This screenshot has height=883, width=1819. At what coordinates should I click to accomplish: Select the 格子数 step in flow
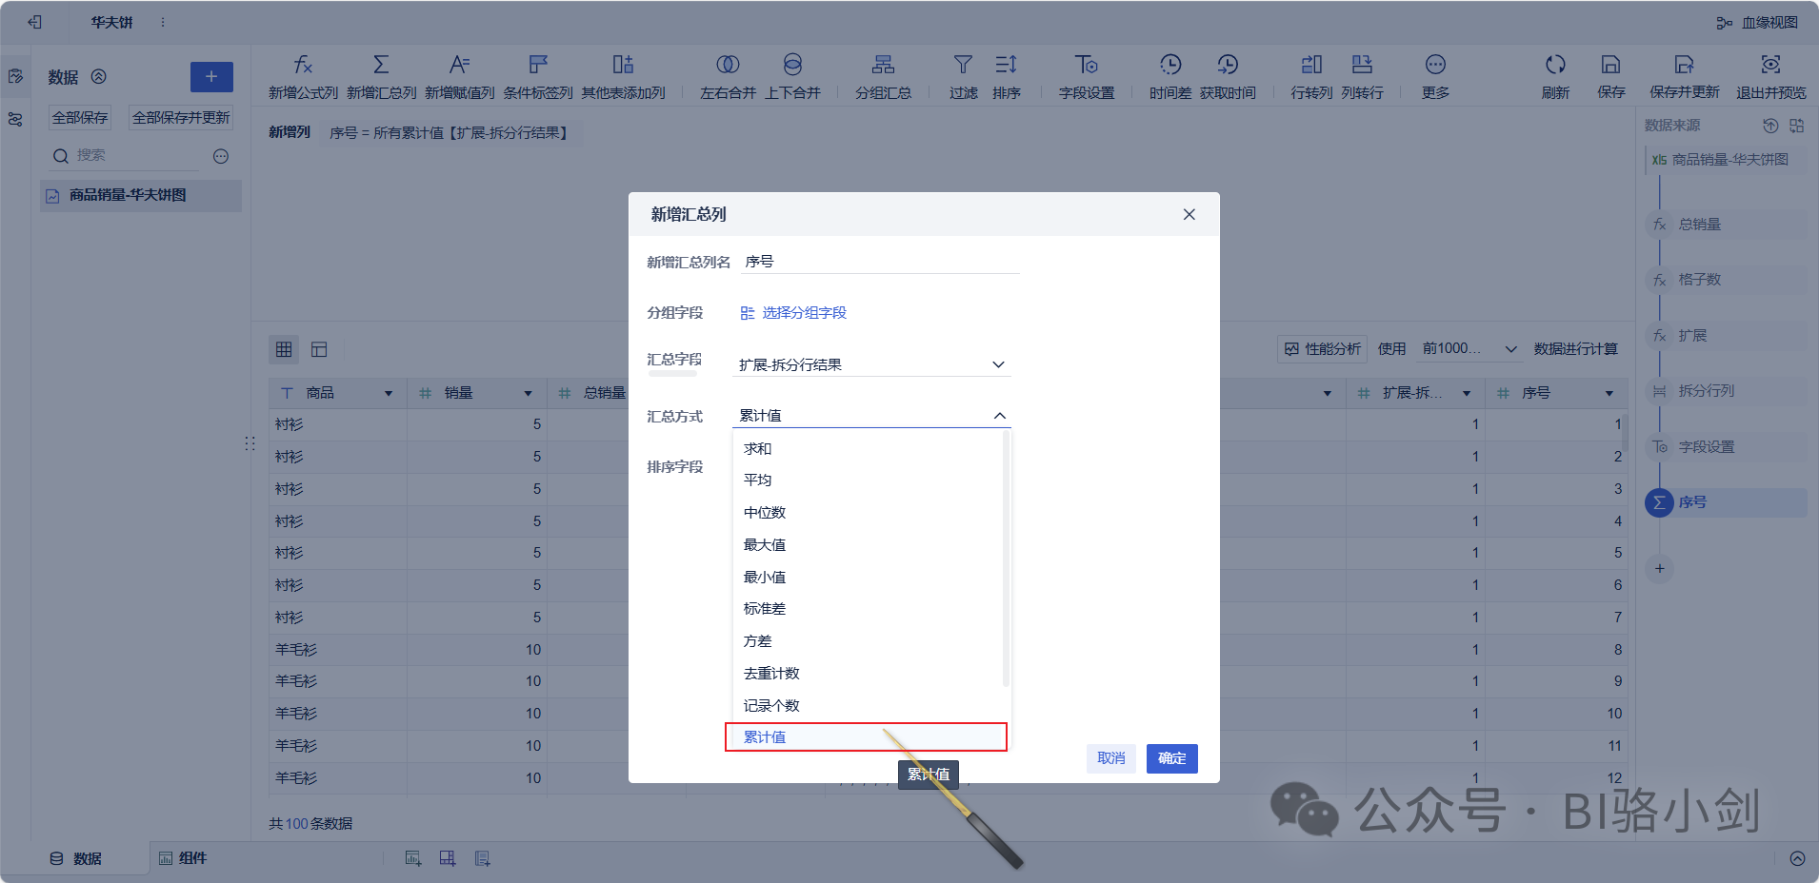[x=1724, y=280]
